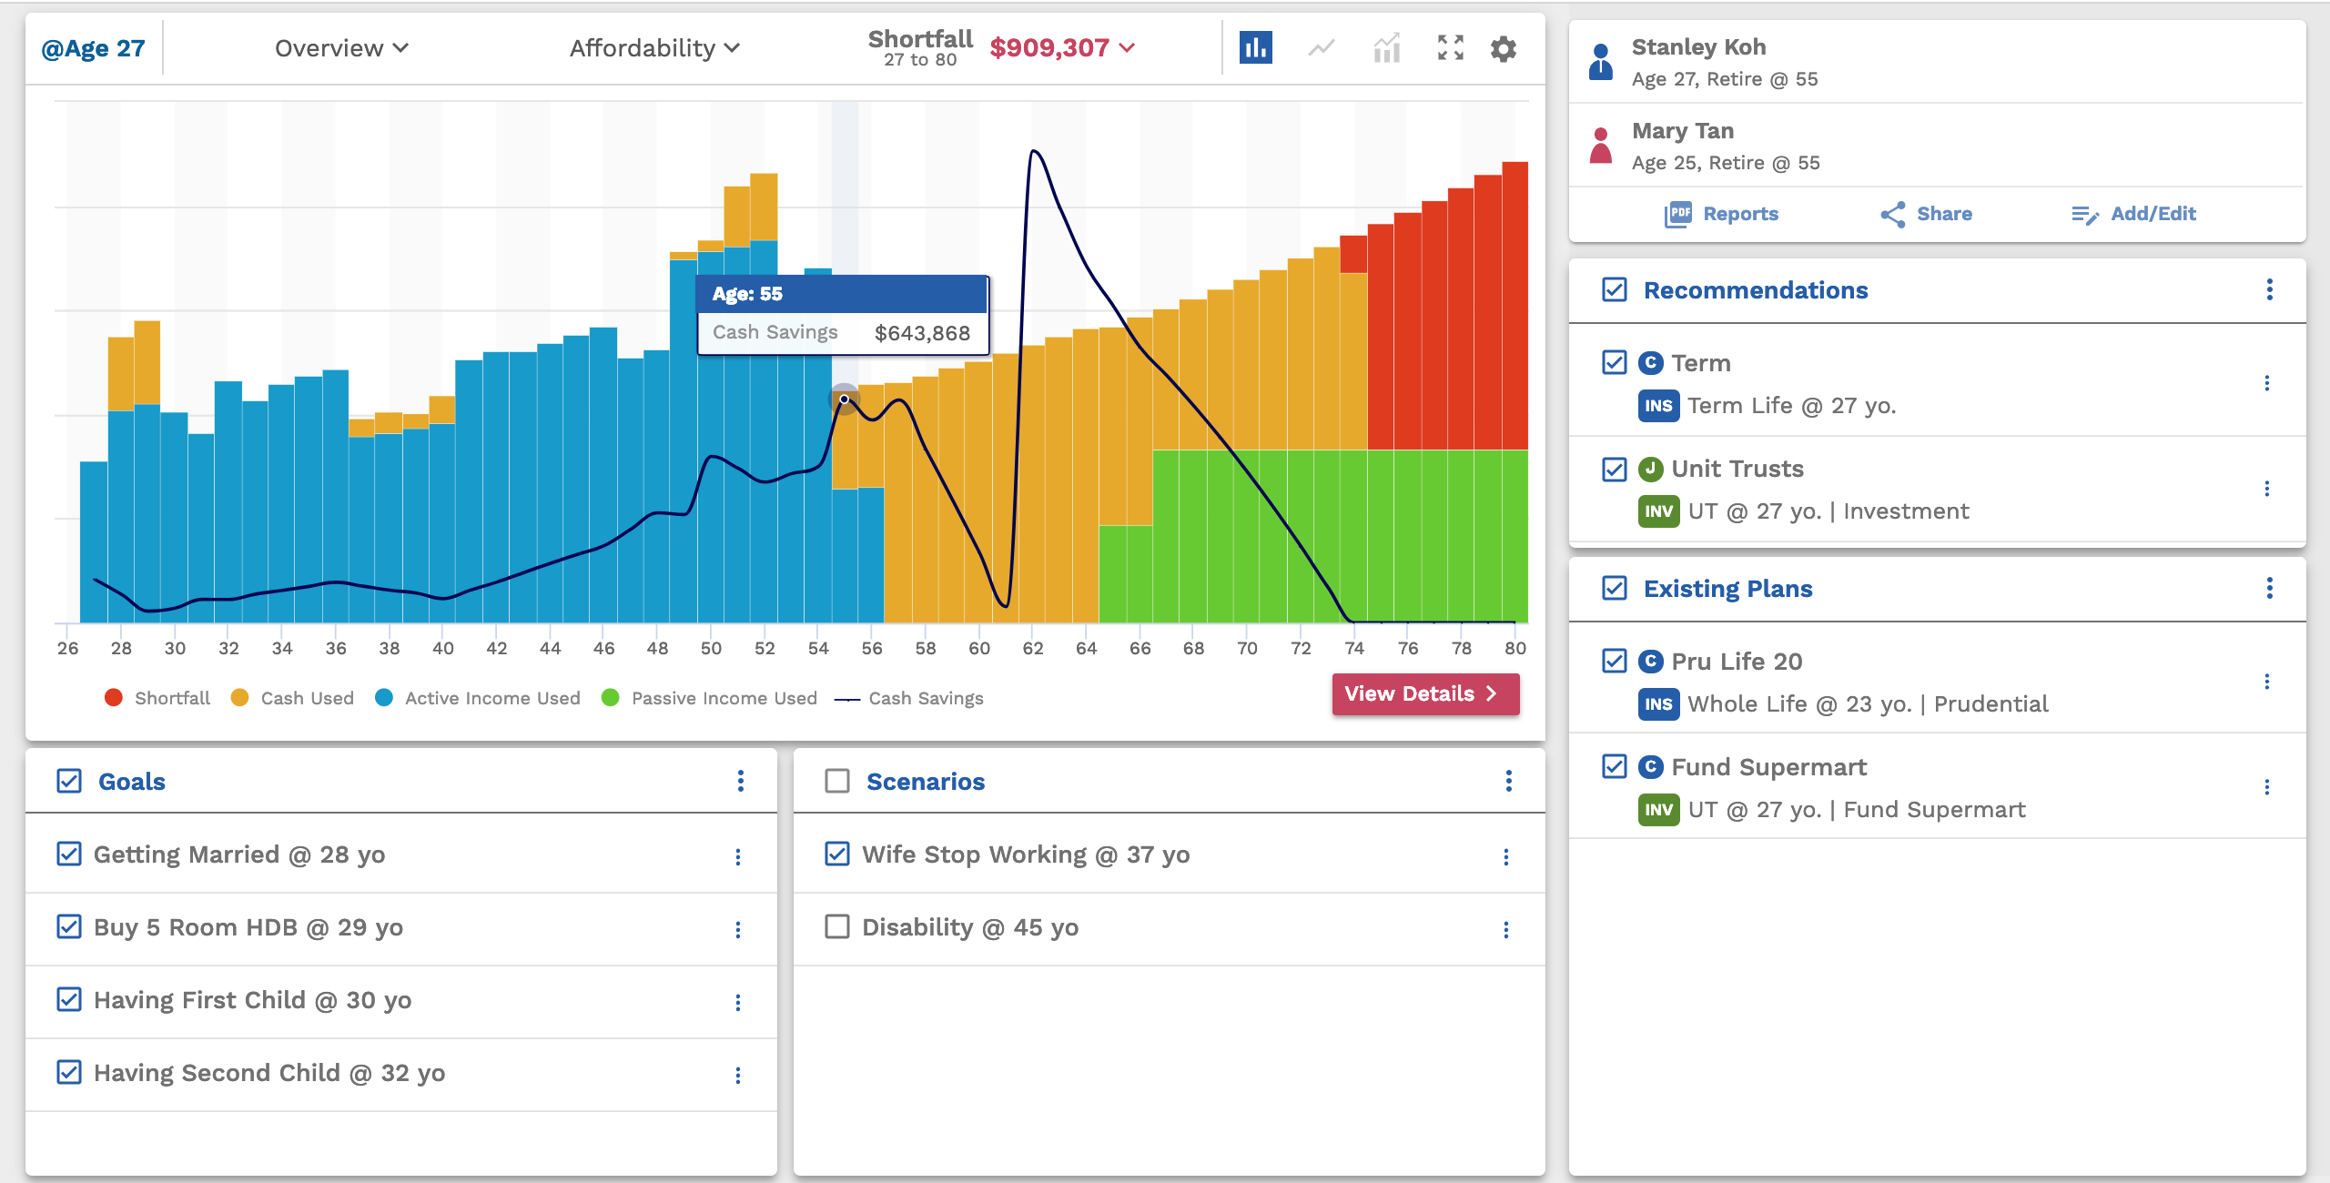
Task: Open the Recommendations options menu
Action: 2269,290
